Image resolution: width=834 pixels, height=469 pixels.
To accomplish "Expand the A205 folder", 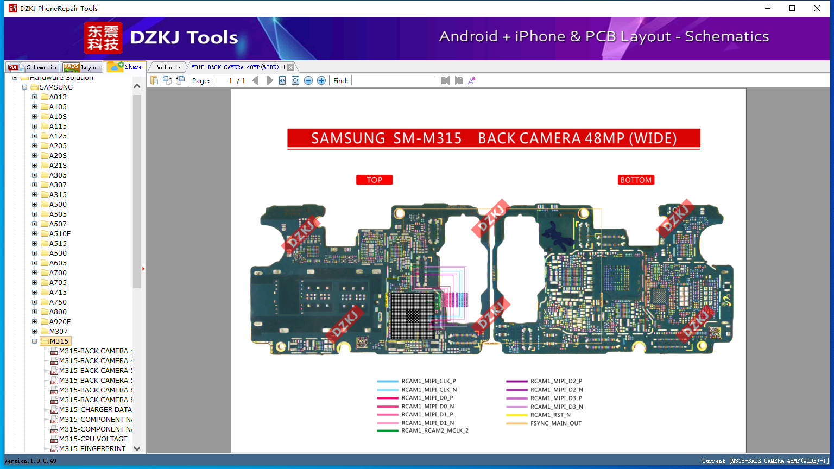I will [x=34, y=145].
